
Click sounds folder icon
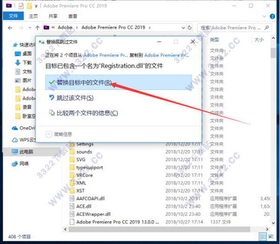72,152
